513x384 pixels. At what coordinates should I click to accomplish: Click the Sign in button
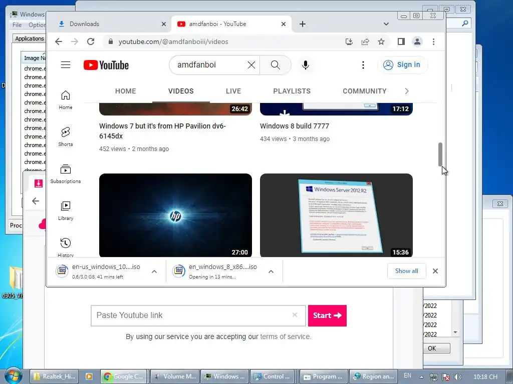click(x=402, y=64)
